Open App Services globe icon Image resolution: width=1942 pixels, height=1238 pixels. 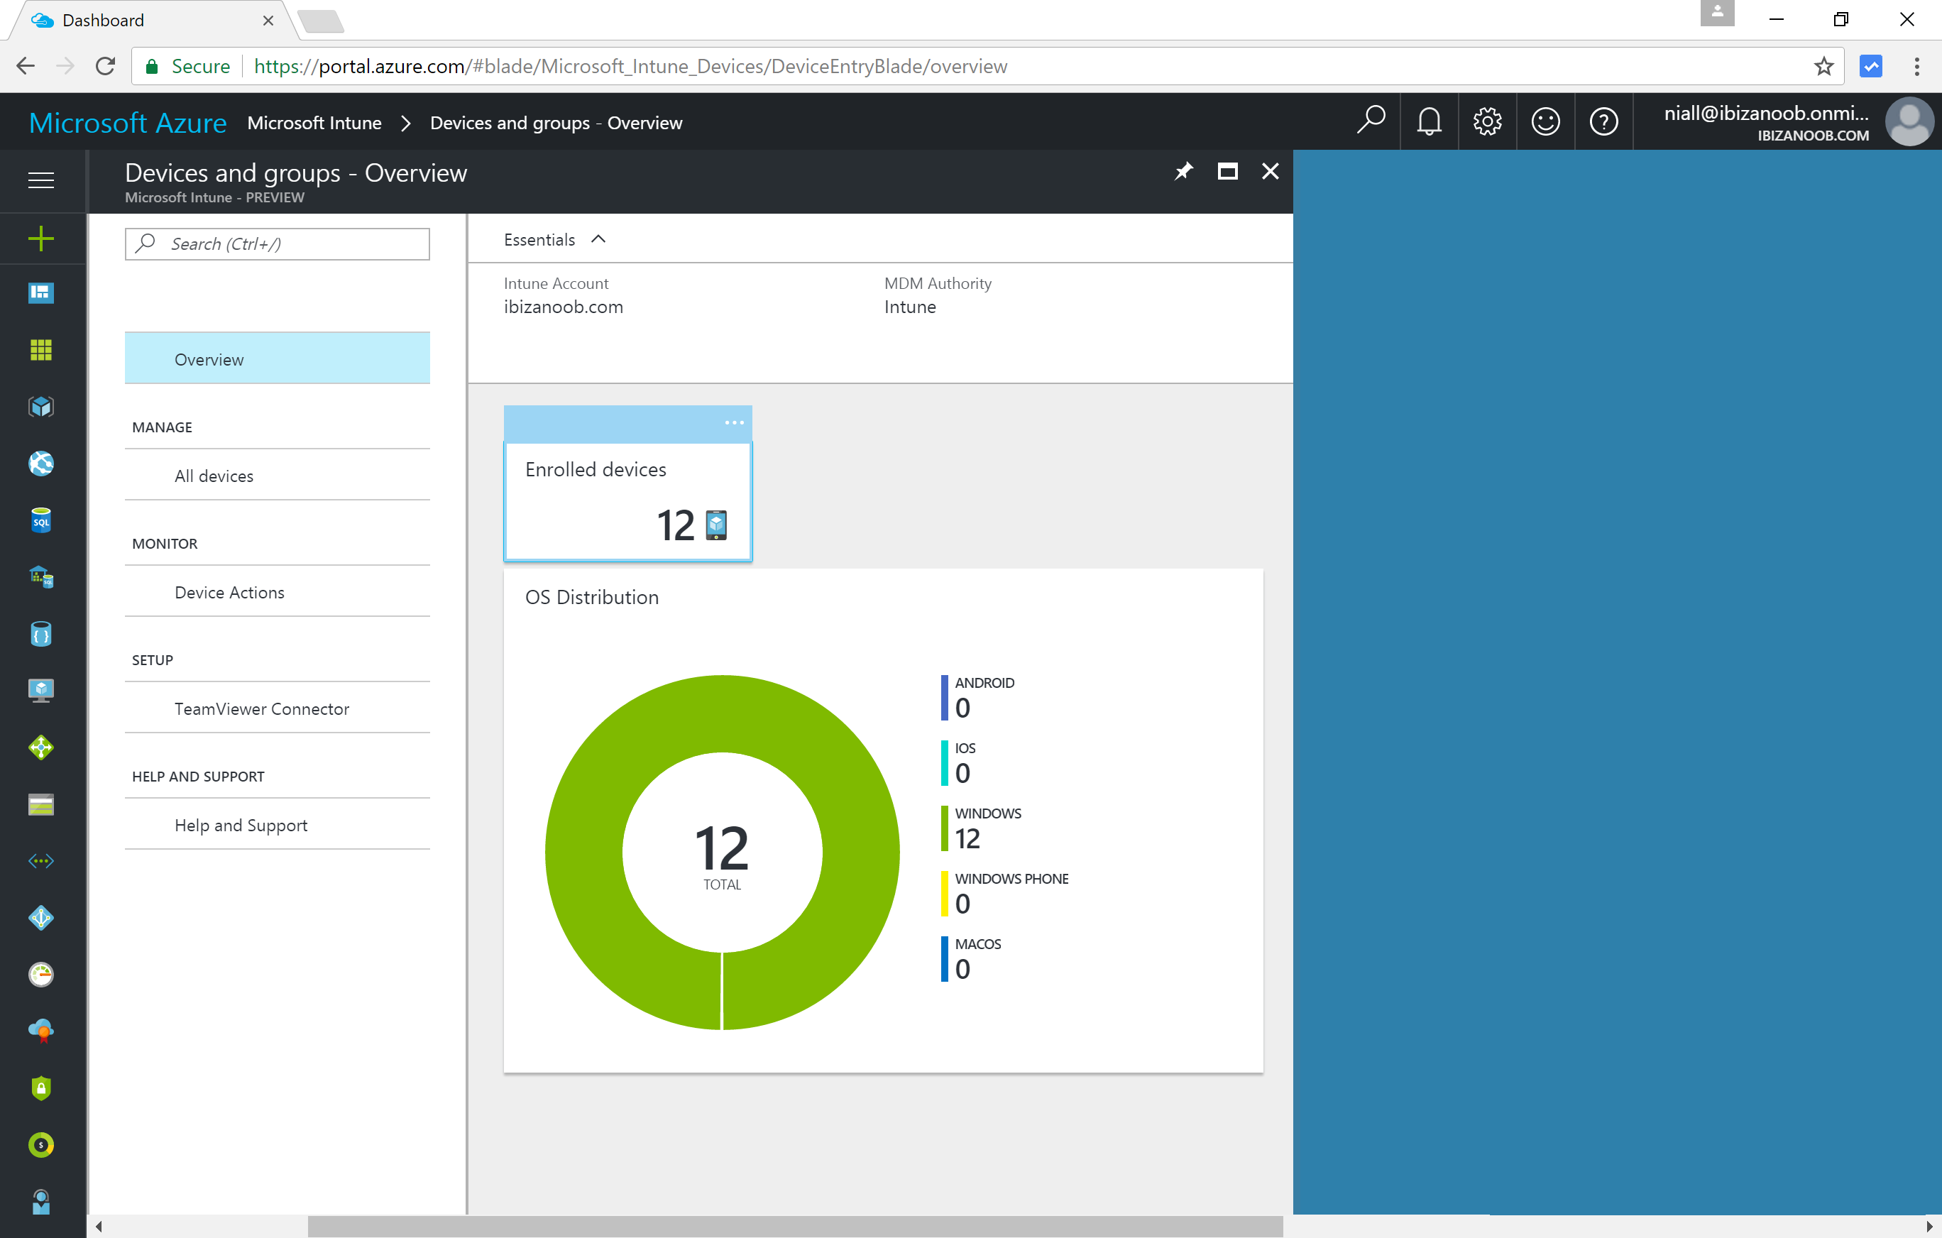click(41, 463)
